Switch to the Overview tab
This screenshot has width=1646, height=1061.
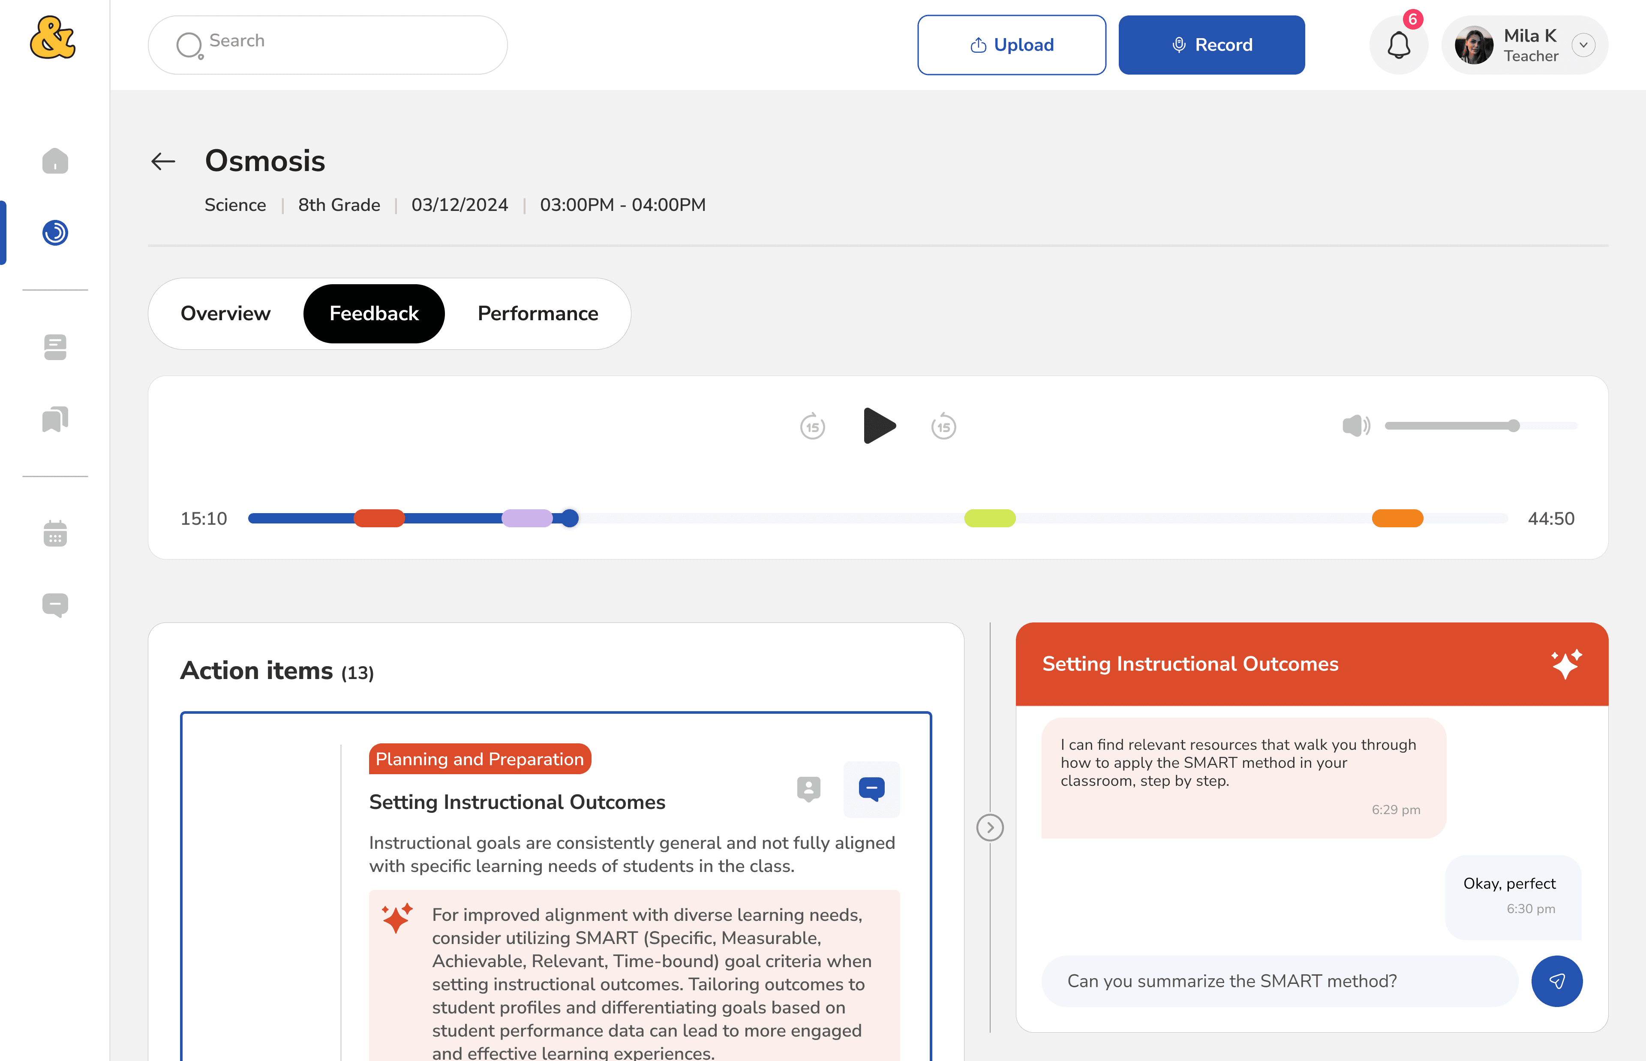[x=225, y=313]
